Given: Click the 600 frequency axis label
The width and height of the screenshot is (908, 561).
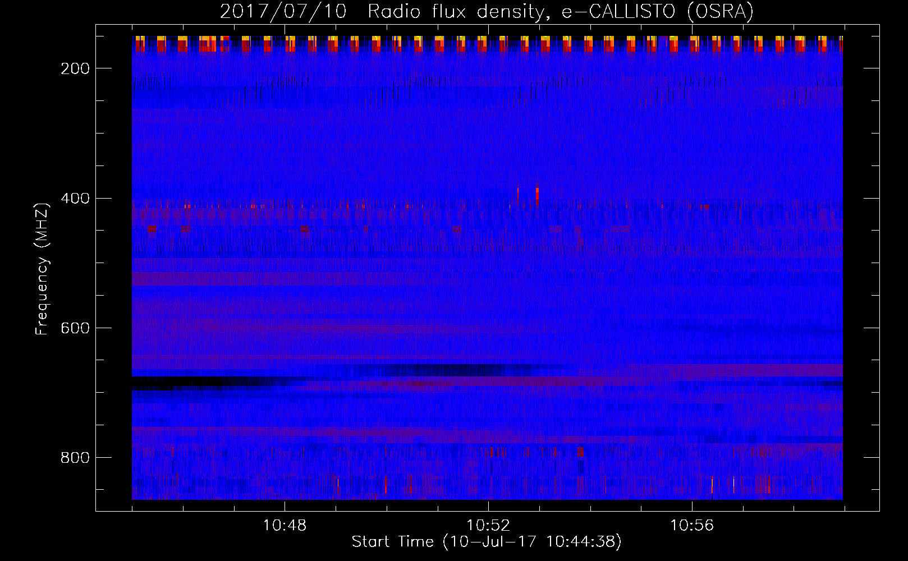Looking at the screenshot, I should click(x=75, y=328).
